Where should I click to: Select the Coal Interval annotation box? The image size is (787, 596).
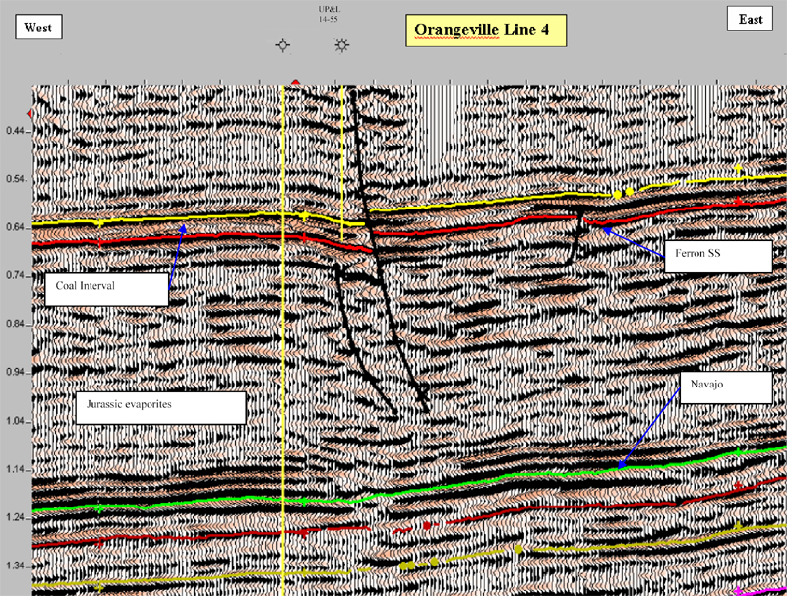pyautogui.click(x=107, y=287)
